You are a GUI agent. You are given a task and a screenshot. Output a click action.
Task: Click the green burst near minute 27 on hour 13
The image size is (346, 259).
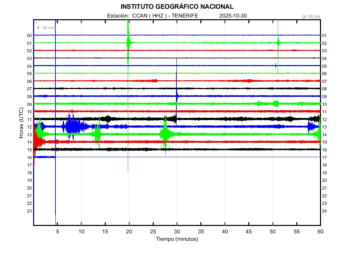click(165, 134)
